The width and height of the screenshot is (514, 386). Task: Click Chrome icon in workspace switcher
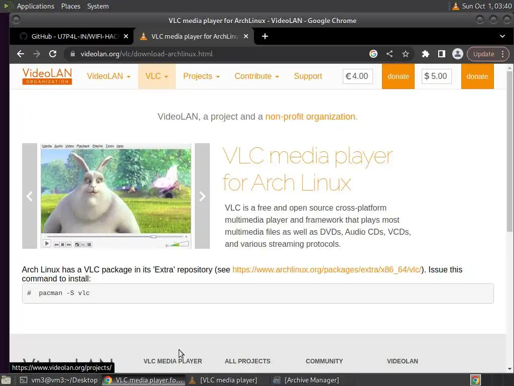pyautogui.click(x=475, y=380)
